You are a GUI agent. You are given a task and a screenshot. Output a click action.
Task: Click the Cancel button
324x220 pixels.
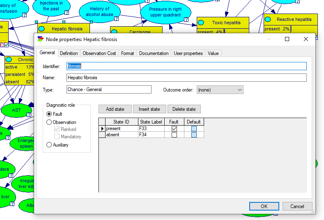coord(297,206)
